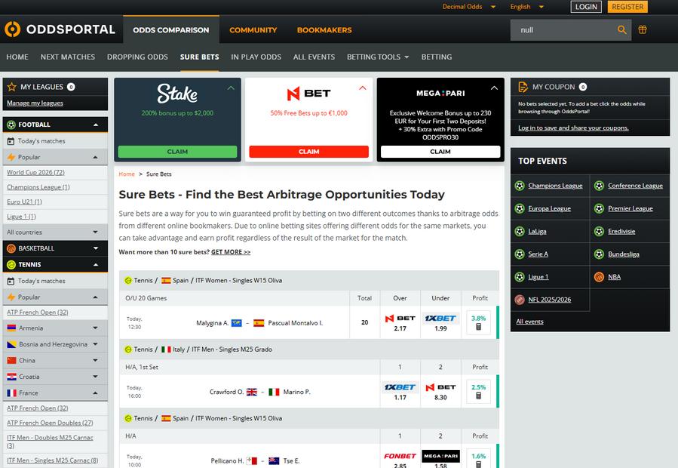
Task: Click the REGISTER button
Action: click(x=627, y=7)
